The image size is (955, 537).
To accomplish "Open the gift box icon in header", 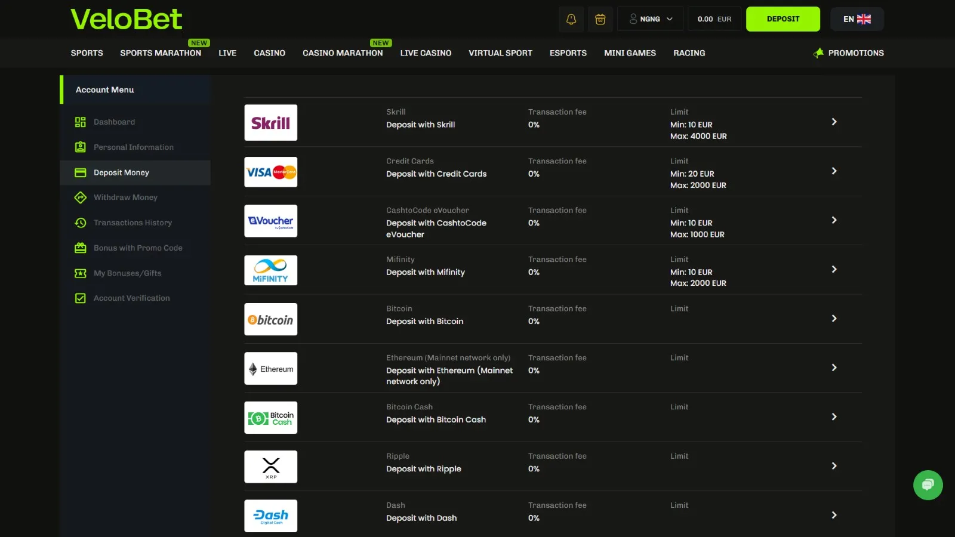I will pyautogui.click(x=600, y=19).
